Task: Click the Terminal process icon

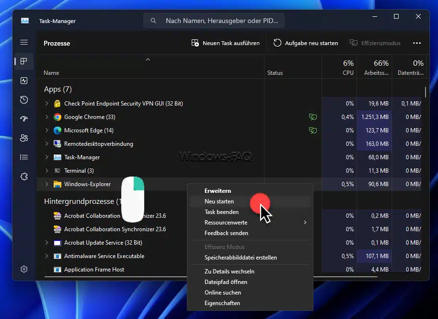Action: tap(57, 171)
